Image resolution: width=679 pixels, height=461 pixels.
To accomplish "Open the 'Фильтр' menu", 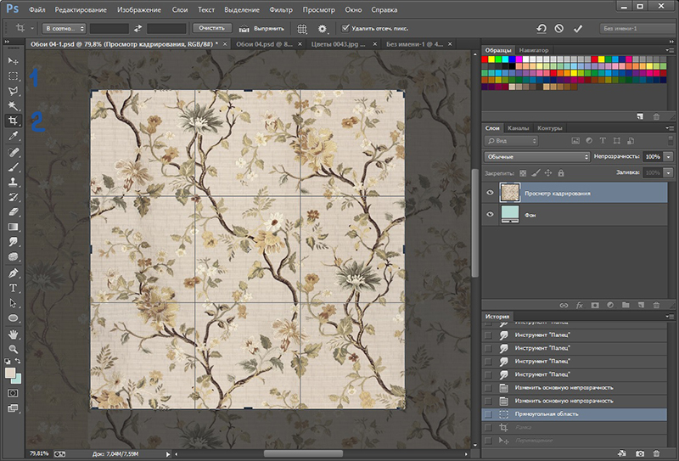I will pos(279,9).
